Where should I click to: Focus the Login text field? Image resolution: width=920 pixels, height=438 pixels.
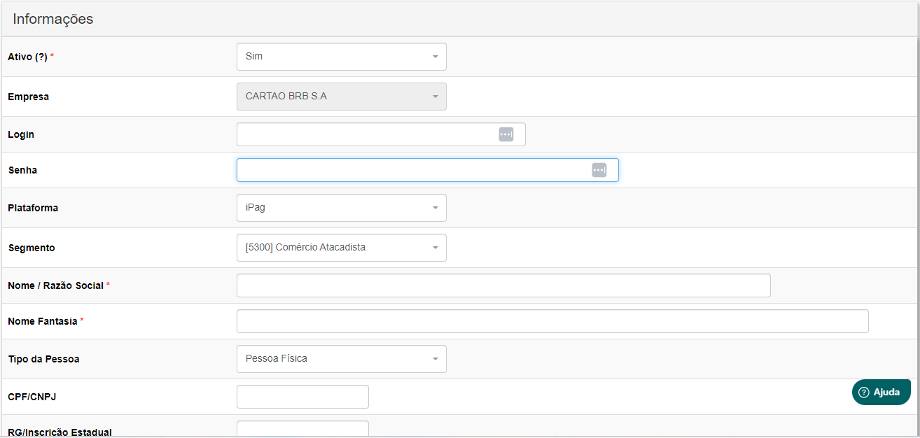tap(381, 134)
